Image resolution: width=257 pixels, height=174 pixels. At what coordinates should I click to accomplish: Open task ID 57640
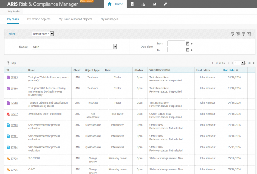(14, 88)
